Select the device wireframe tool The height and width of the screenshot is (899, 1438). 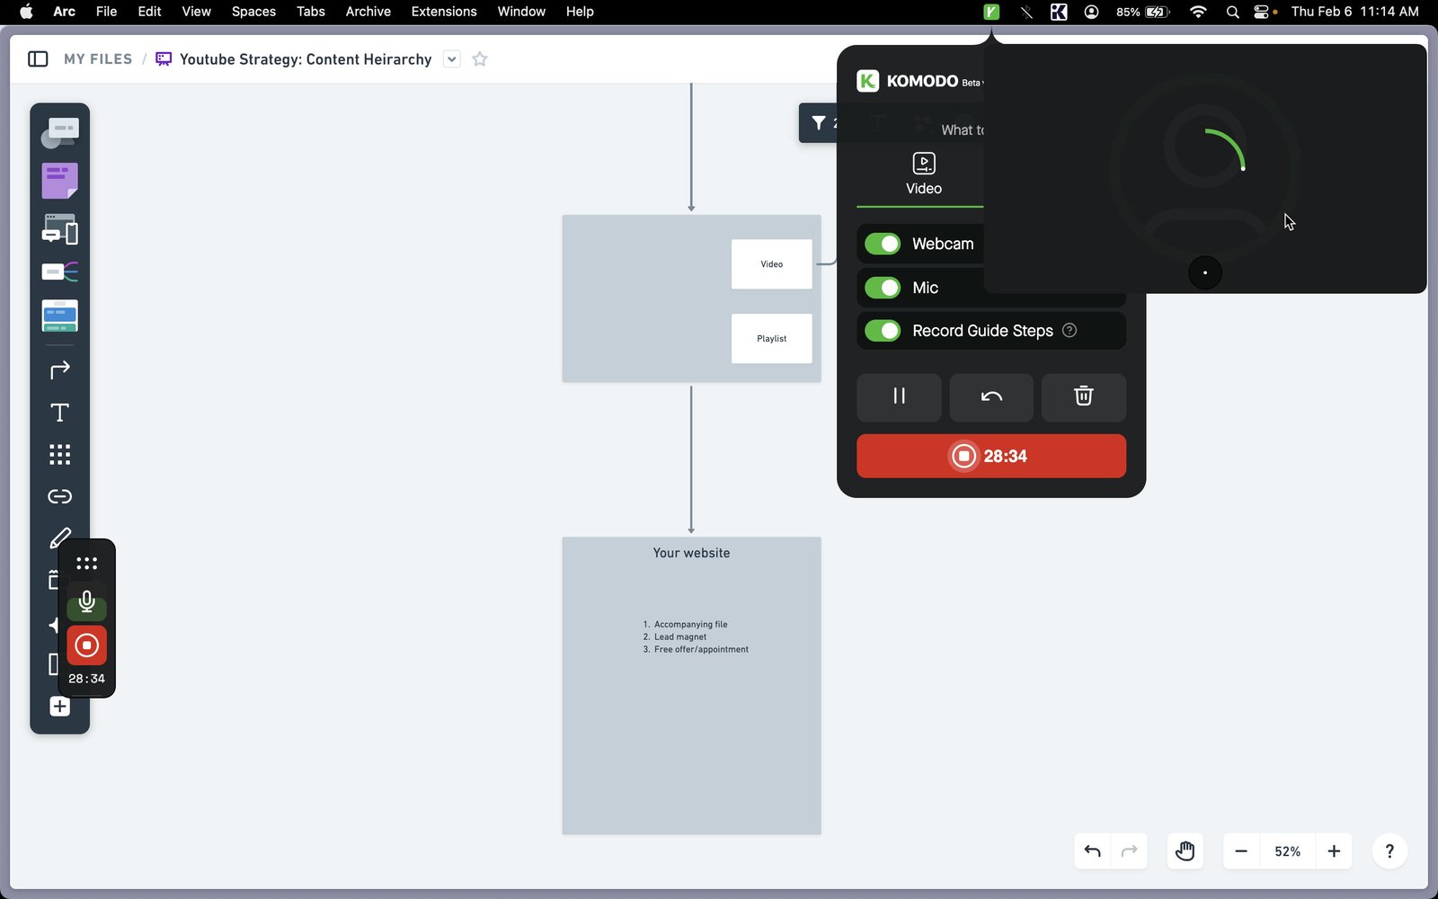(59, 229)
